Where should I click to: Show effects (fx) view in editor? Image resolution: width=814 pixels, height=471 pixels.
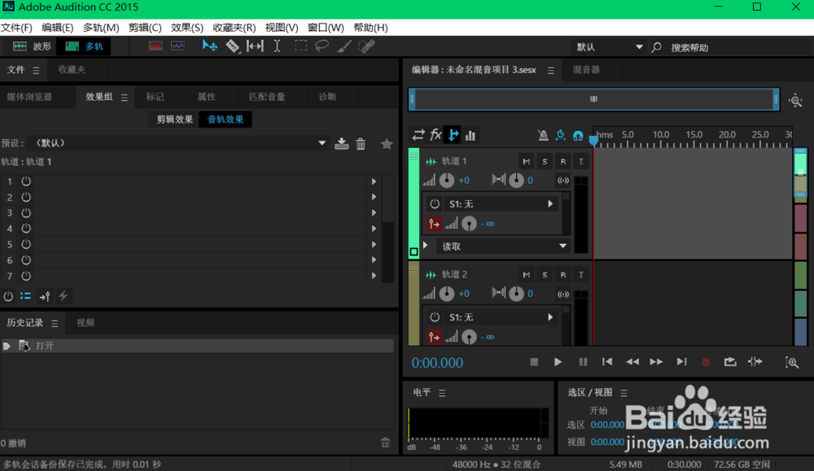(435, 135)
